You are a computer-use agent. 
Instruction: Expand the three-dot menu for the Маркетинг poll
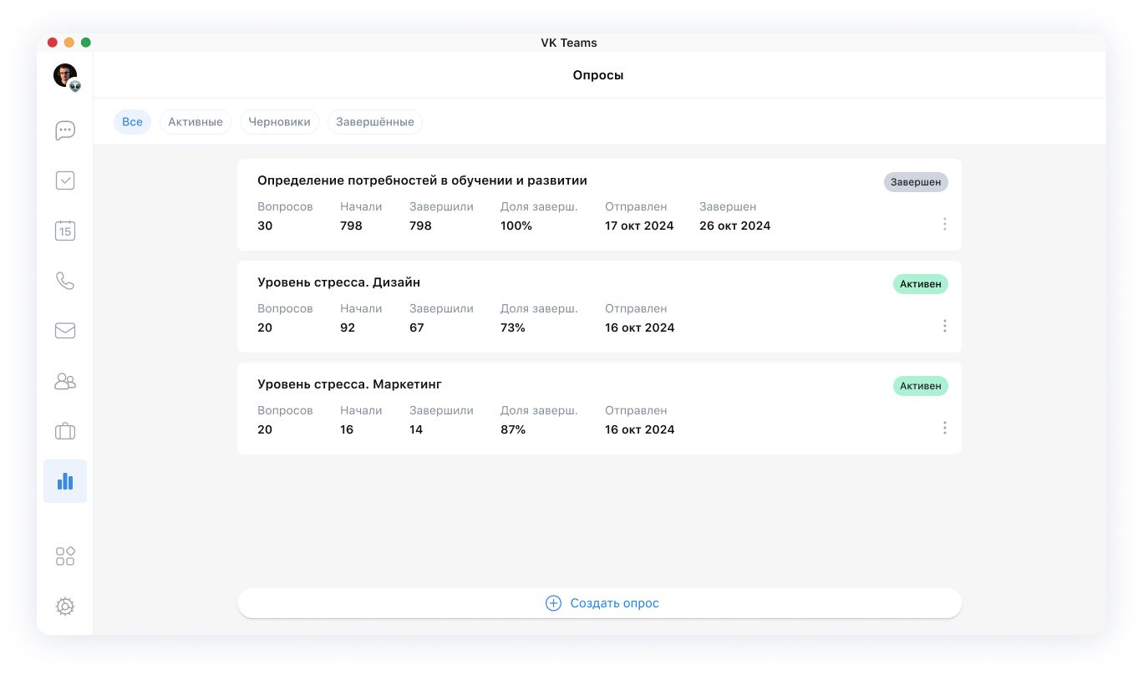point(944,428)
